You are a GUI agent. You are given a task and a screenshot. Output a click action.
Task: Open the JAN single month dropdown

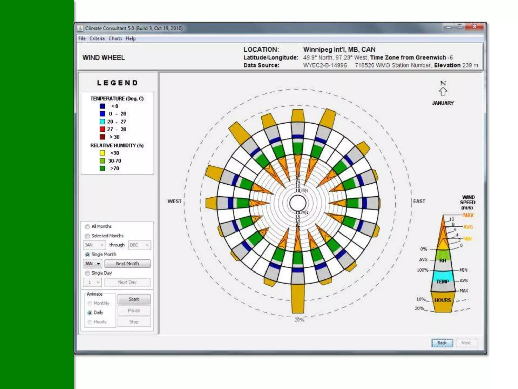coord(93,264)
